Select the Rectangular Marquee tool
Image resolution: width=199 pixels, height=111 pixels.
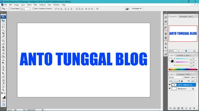3,24
